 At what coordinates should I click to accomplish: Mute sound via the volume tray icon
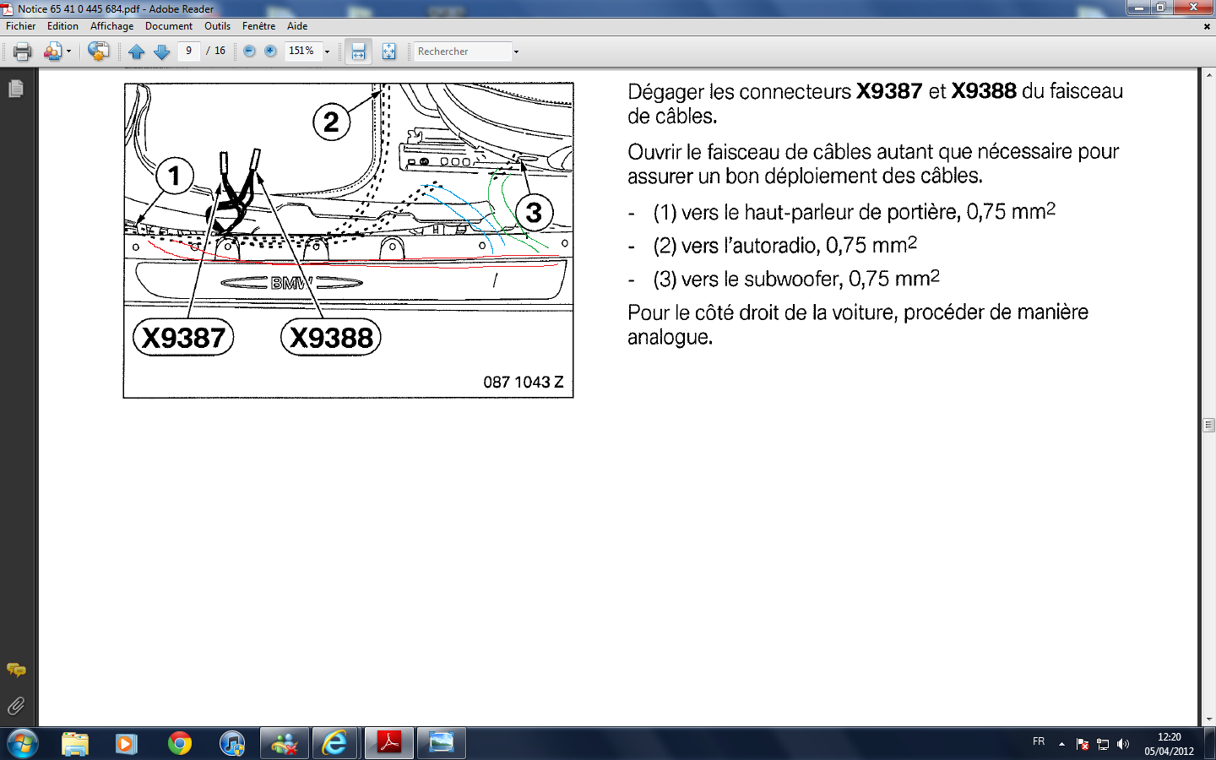1123,744
